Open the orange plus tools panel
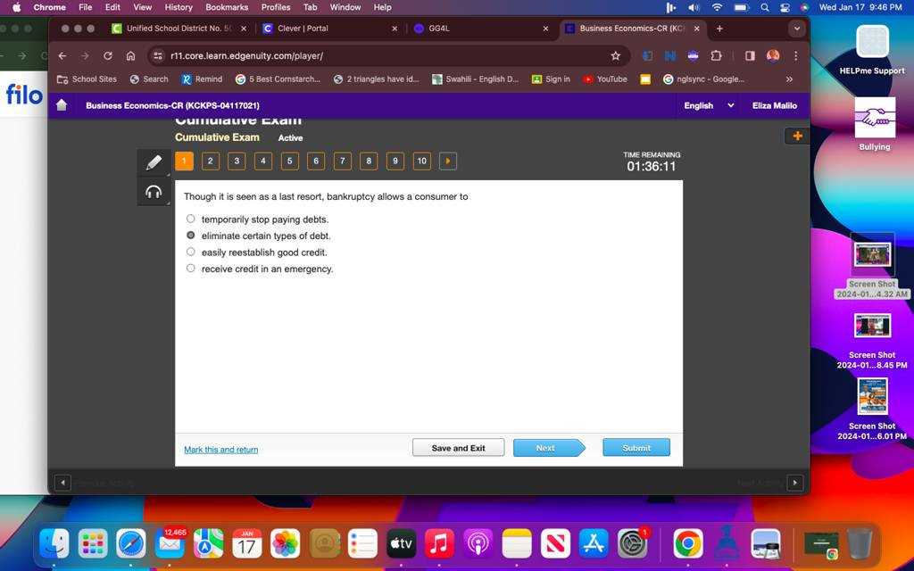 [x=797, y=136]
